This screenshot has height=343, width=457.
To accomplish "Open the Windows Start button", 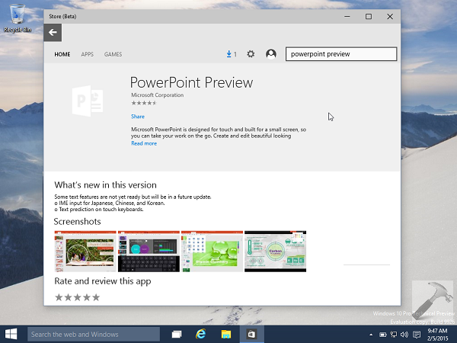I will (12, 334).
